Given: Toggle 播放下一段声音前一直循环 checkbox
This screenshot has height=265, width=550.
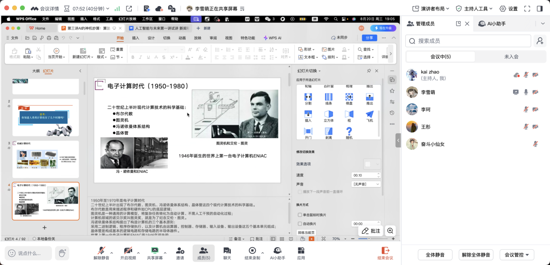Looking at the screenshot, I should pos(300,192).
